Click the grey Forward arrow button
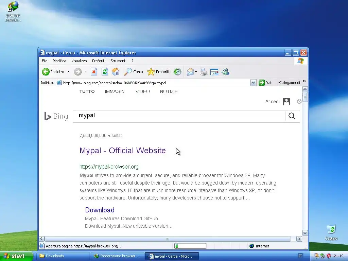348x261 pixels. [x=78, y=72]
